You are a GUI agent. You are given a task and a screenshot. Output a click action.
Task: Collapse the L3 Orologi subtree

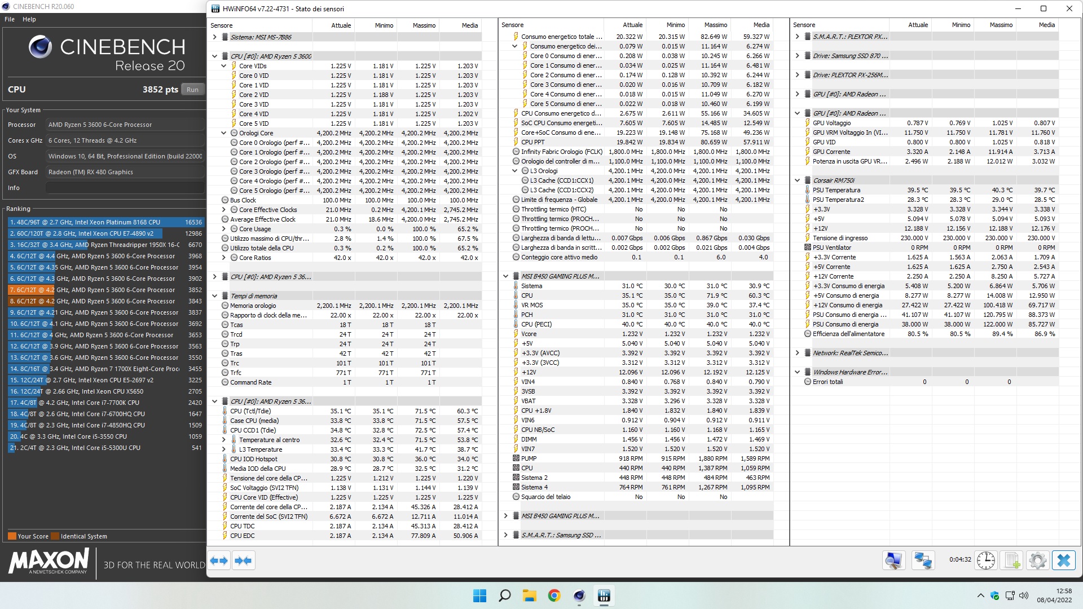tap(514, 171)
